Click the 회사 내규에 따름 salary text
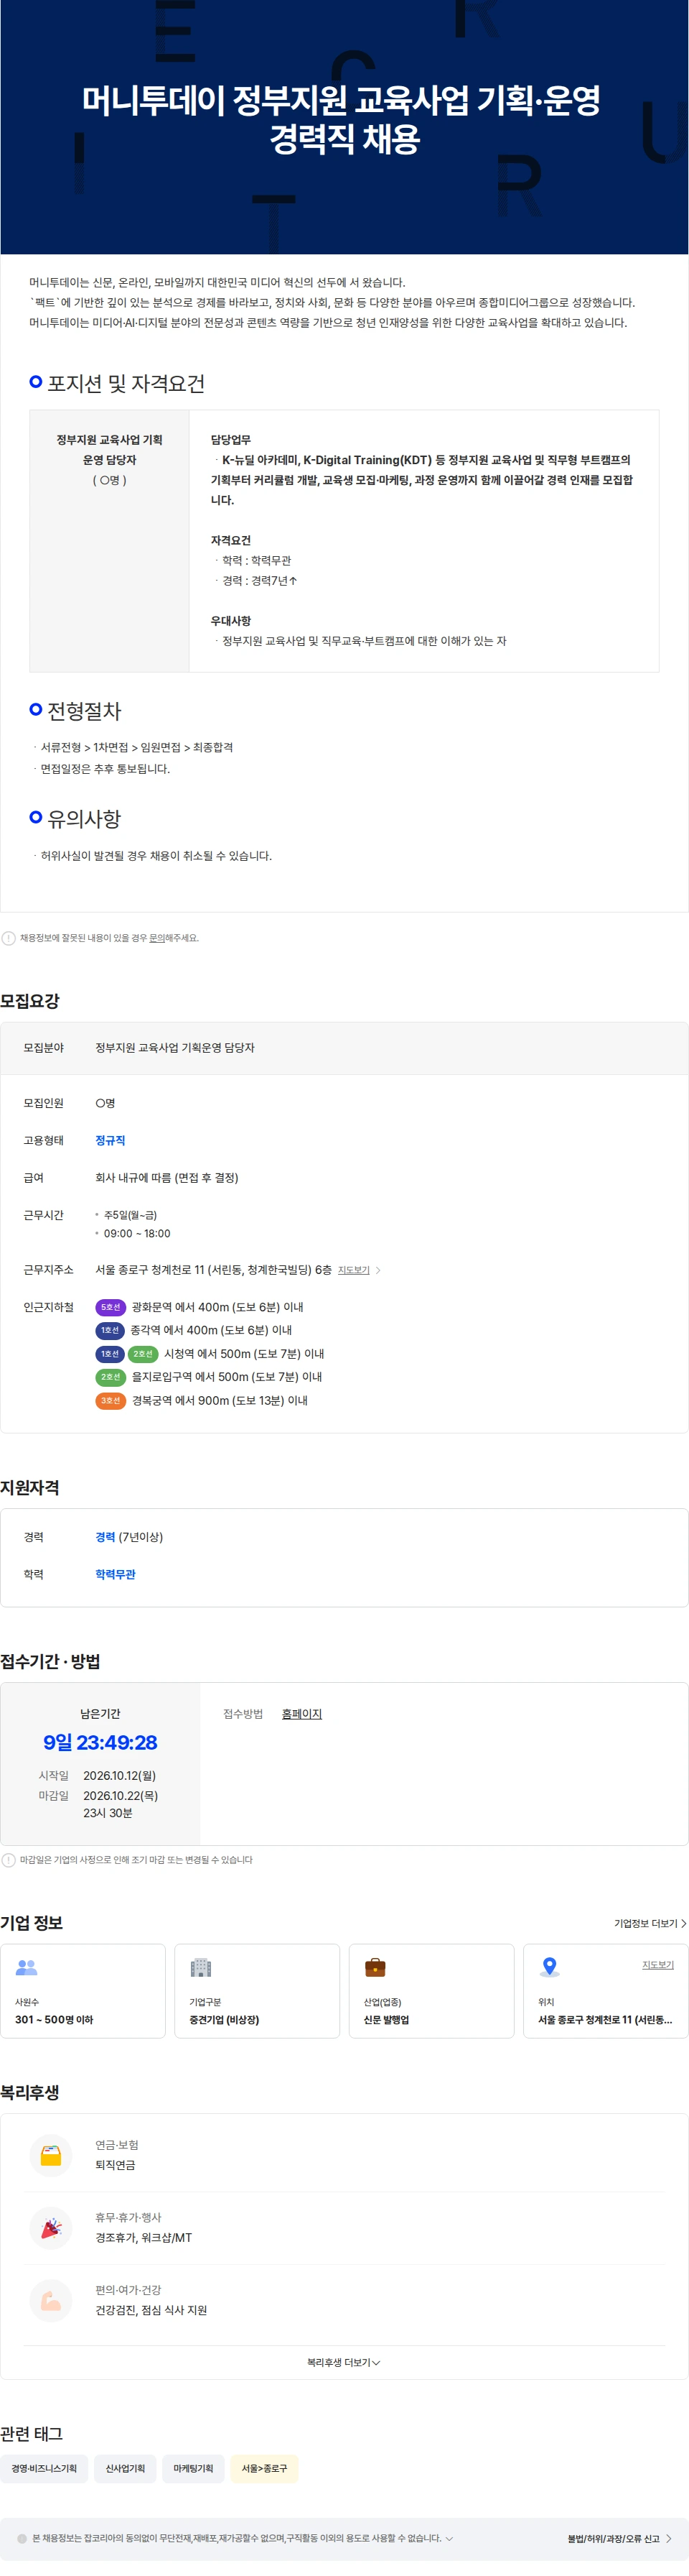The image size is (689, 2576). [x=166, y=1178]
